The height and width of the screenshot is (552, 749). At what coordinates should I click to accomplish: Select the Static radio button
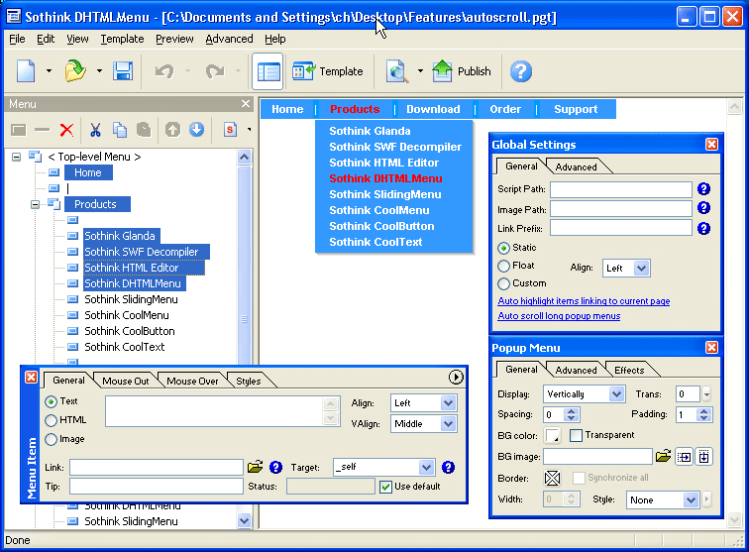pos(503,248)
